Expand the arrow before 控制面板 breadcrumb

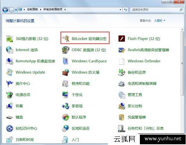[24, 9]
